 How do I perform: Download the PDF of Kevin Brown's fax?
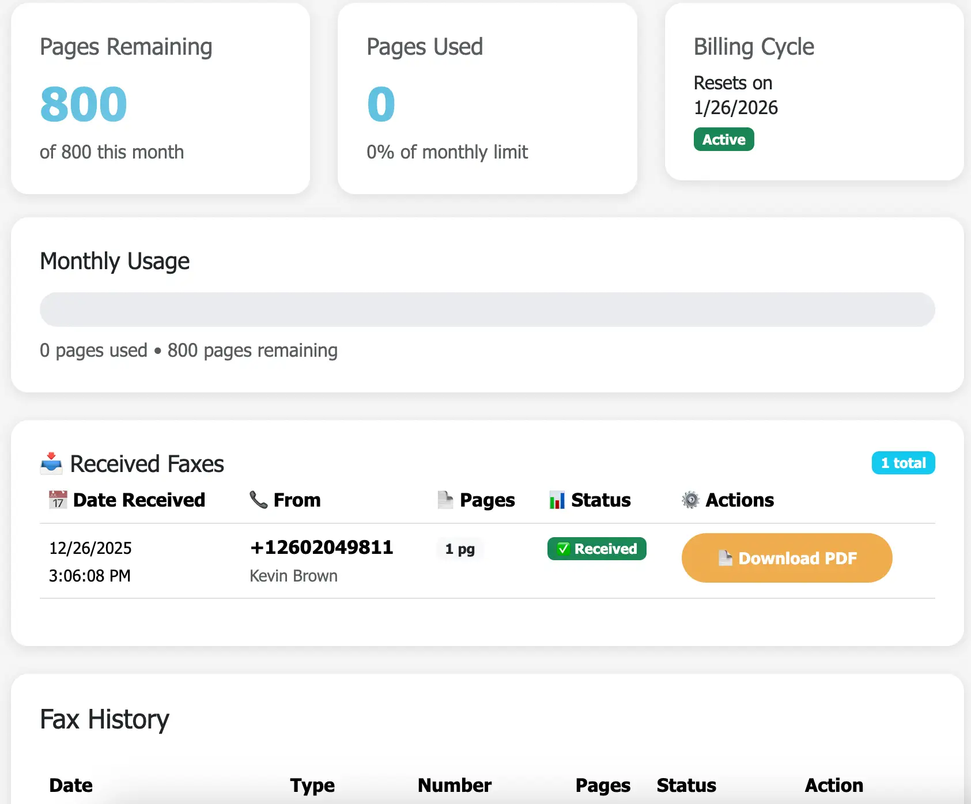pyautogui.click(x=787, y=558)
